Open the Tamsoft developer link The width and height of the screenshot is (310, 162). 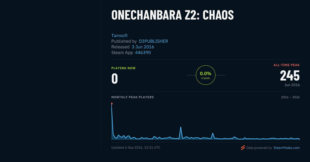(x=119, y=35)
